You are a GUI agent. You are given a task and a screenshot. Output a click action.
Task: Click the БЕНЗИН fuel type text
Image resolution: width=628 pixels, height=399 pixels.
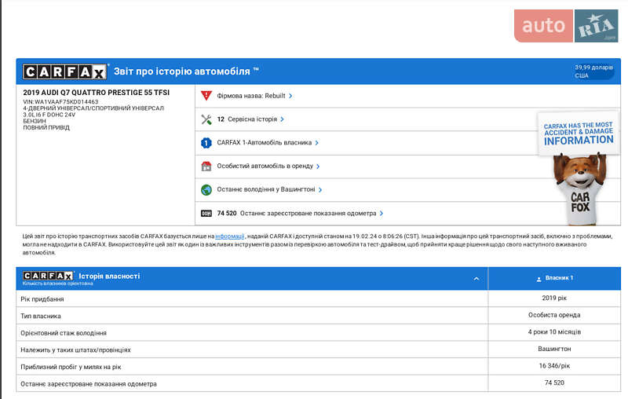pos(35,121)
